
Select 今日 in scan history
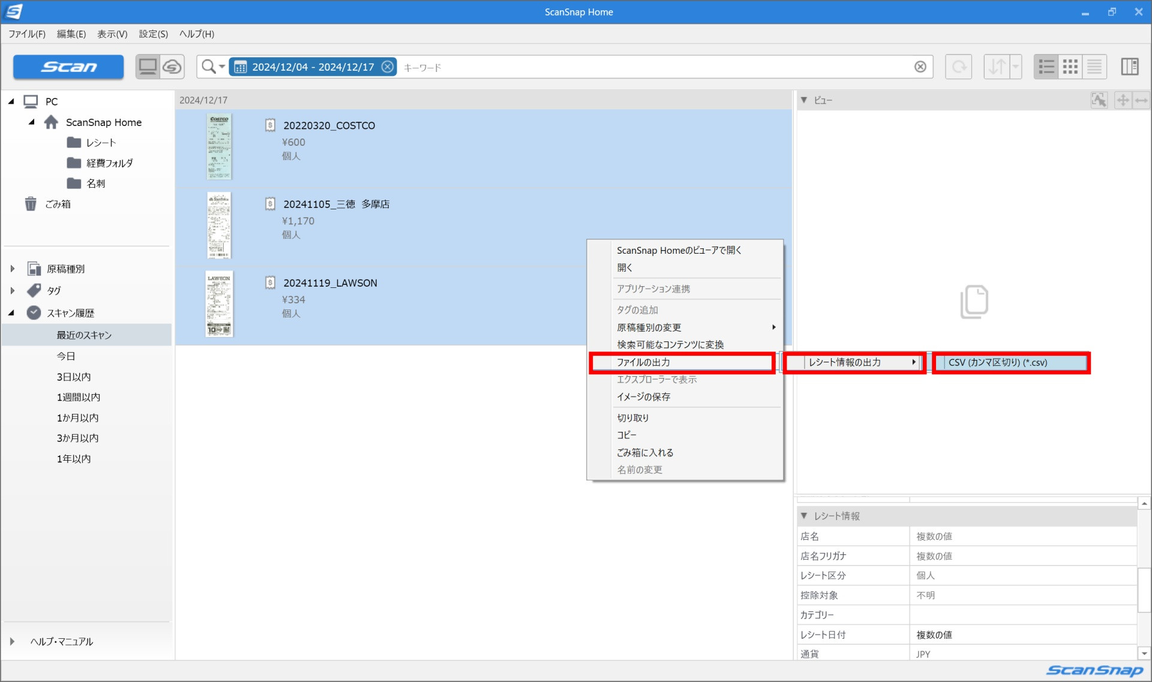[66, 356]
